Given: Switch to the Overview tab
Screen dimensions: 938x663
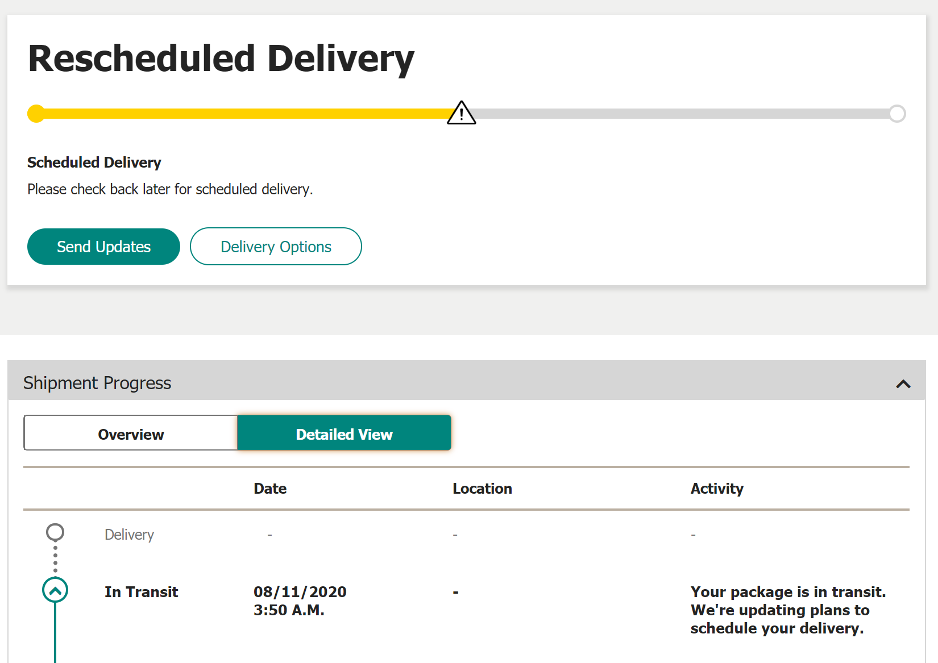Looking at the screenshot, I should point(131,433).
